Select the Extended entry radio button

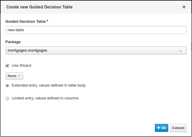click(8, 86)
